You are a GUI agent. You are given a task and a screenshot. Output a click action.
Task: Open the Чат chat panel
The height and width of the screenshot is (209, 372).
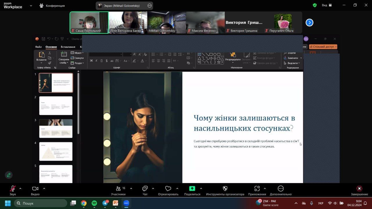click(145, 189)
